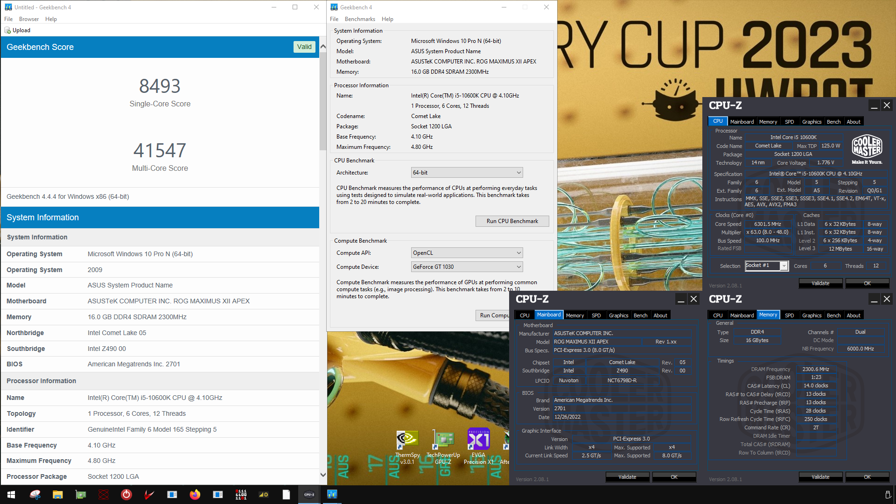Open Bench tab in top CPU-Z window
Image resolution: width=896 pixels, height=504 pixels.
[x=833, y=122]
